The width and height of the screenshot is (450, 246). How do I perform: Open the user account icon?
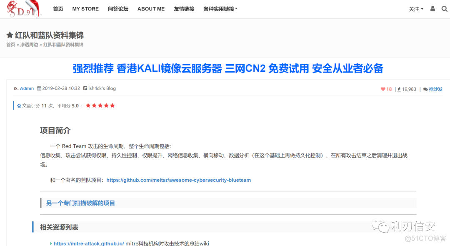432,9
